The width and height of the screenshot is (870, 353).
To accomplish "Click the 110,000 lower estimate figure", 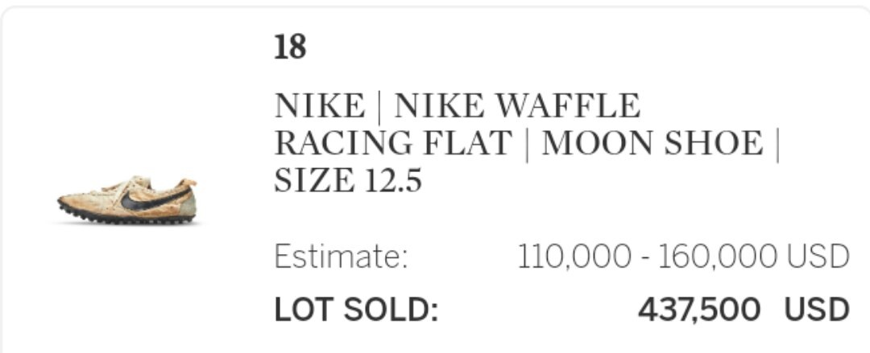I will click(x=574, y=257).
